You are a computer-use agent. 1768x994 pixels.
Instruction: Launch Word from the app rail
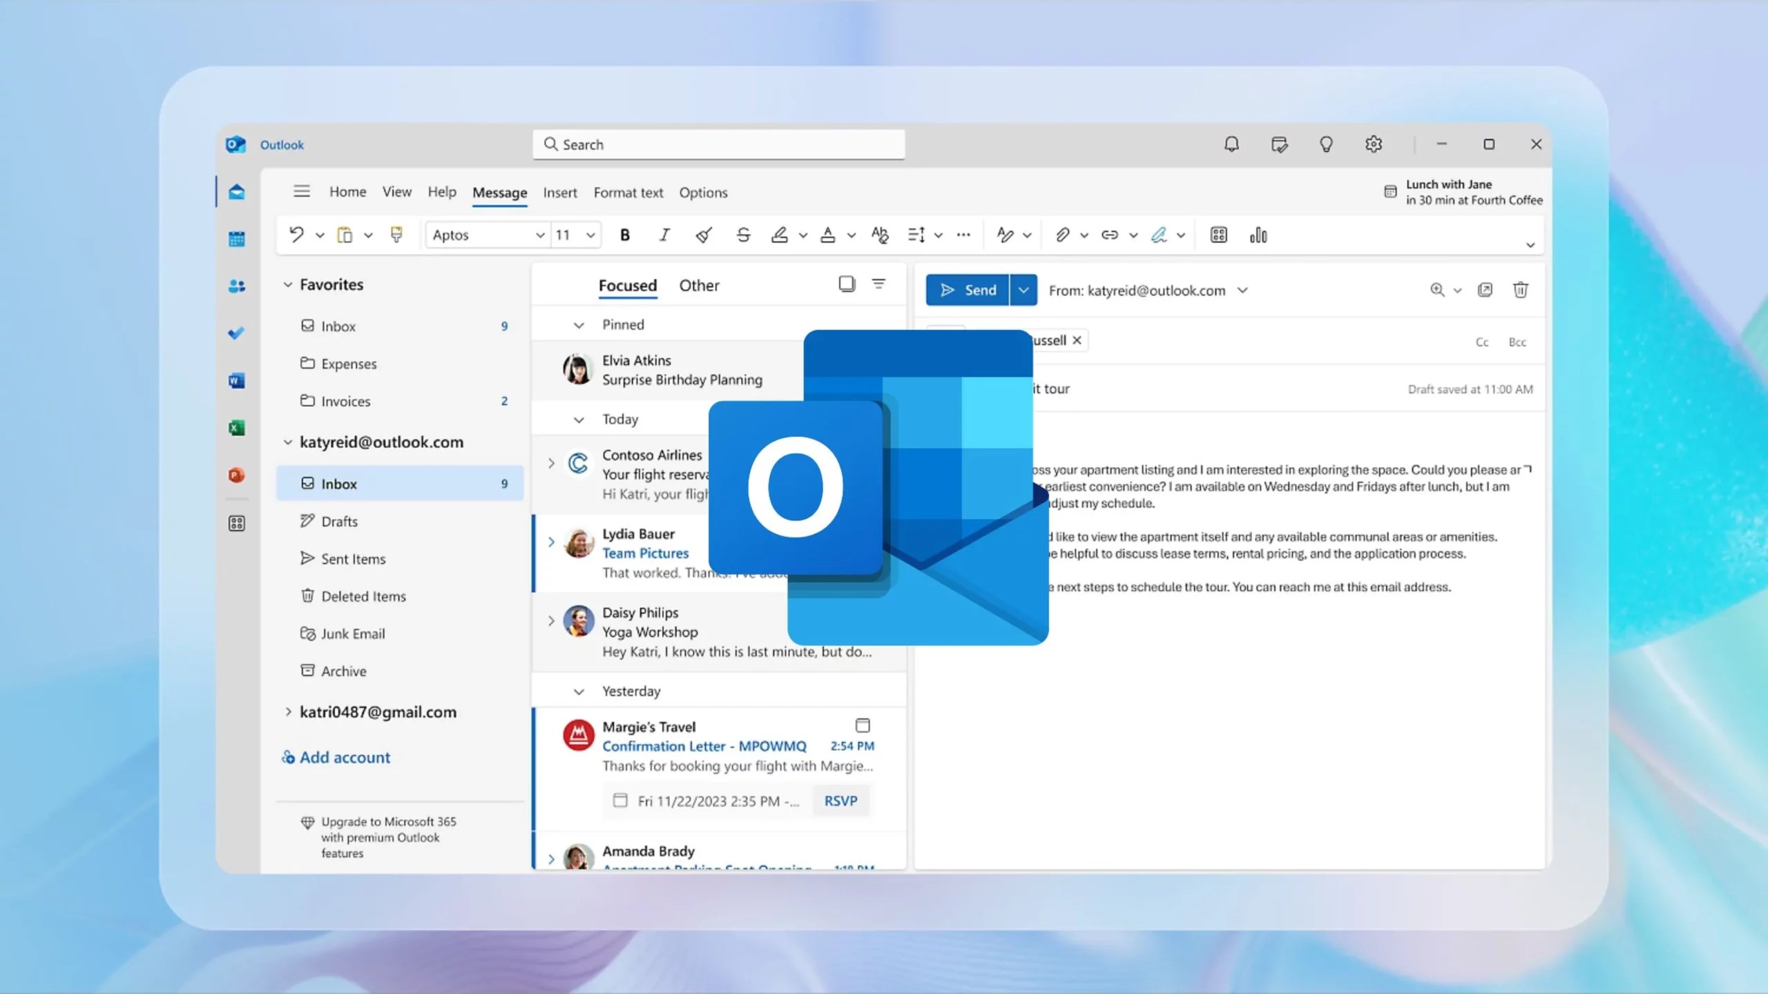coord(237,380)
